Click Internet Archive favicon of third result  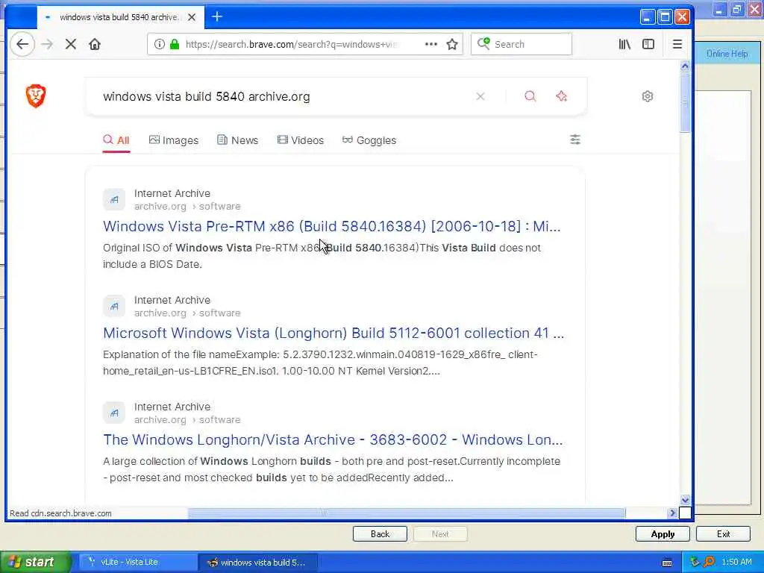point(114,413)
